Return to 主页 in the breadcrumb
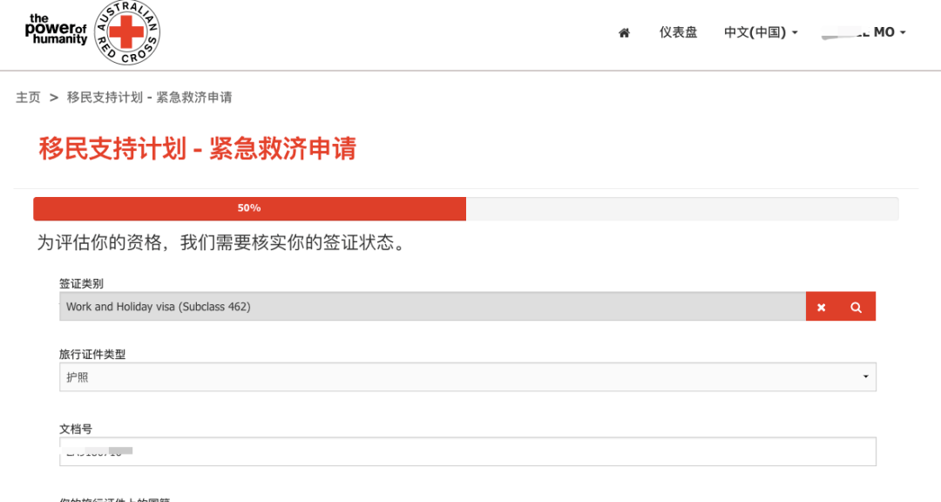The height and width of the screenshot is (502, 941). click(x=28, y=98)
